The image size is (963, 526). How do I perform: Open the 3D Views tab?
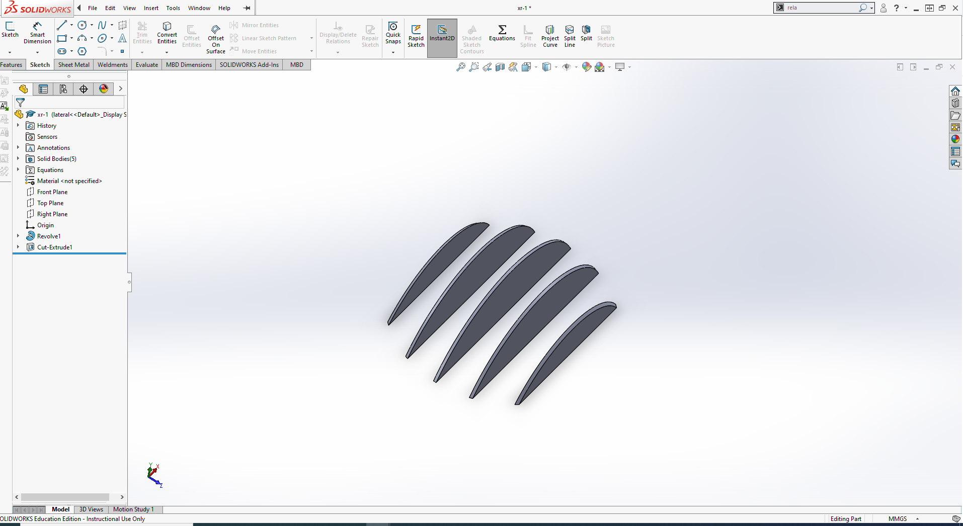pos(91,509)
